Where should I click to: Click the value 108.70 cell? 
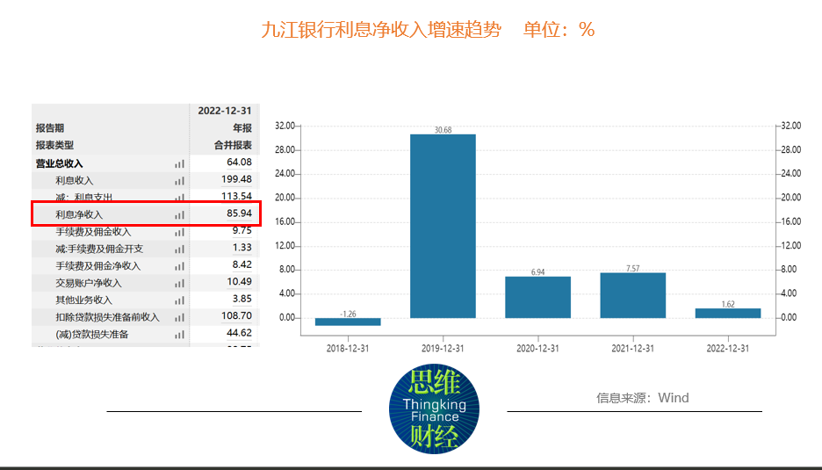(x=236, y=315)
